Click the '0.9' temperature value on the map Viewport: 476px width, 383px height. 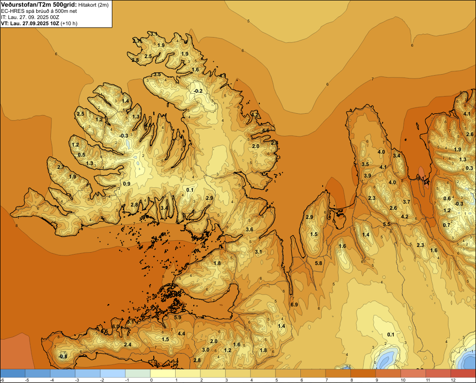click(127, 184)
